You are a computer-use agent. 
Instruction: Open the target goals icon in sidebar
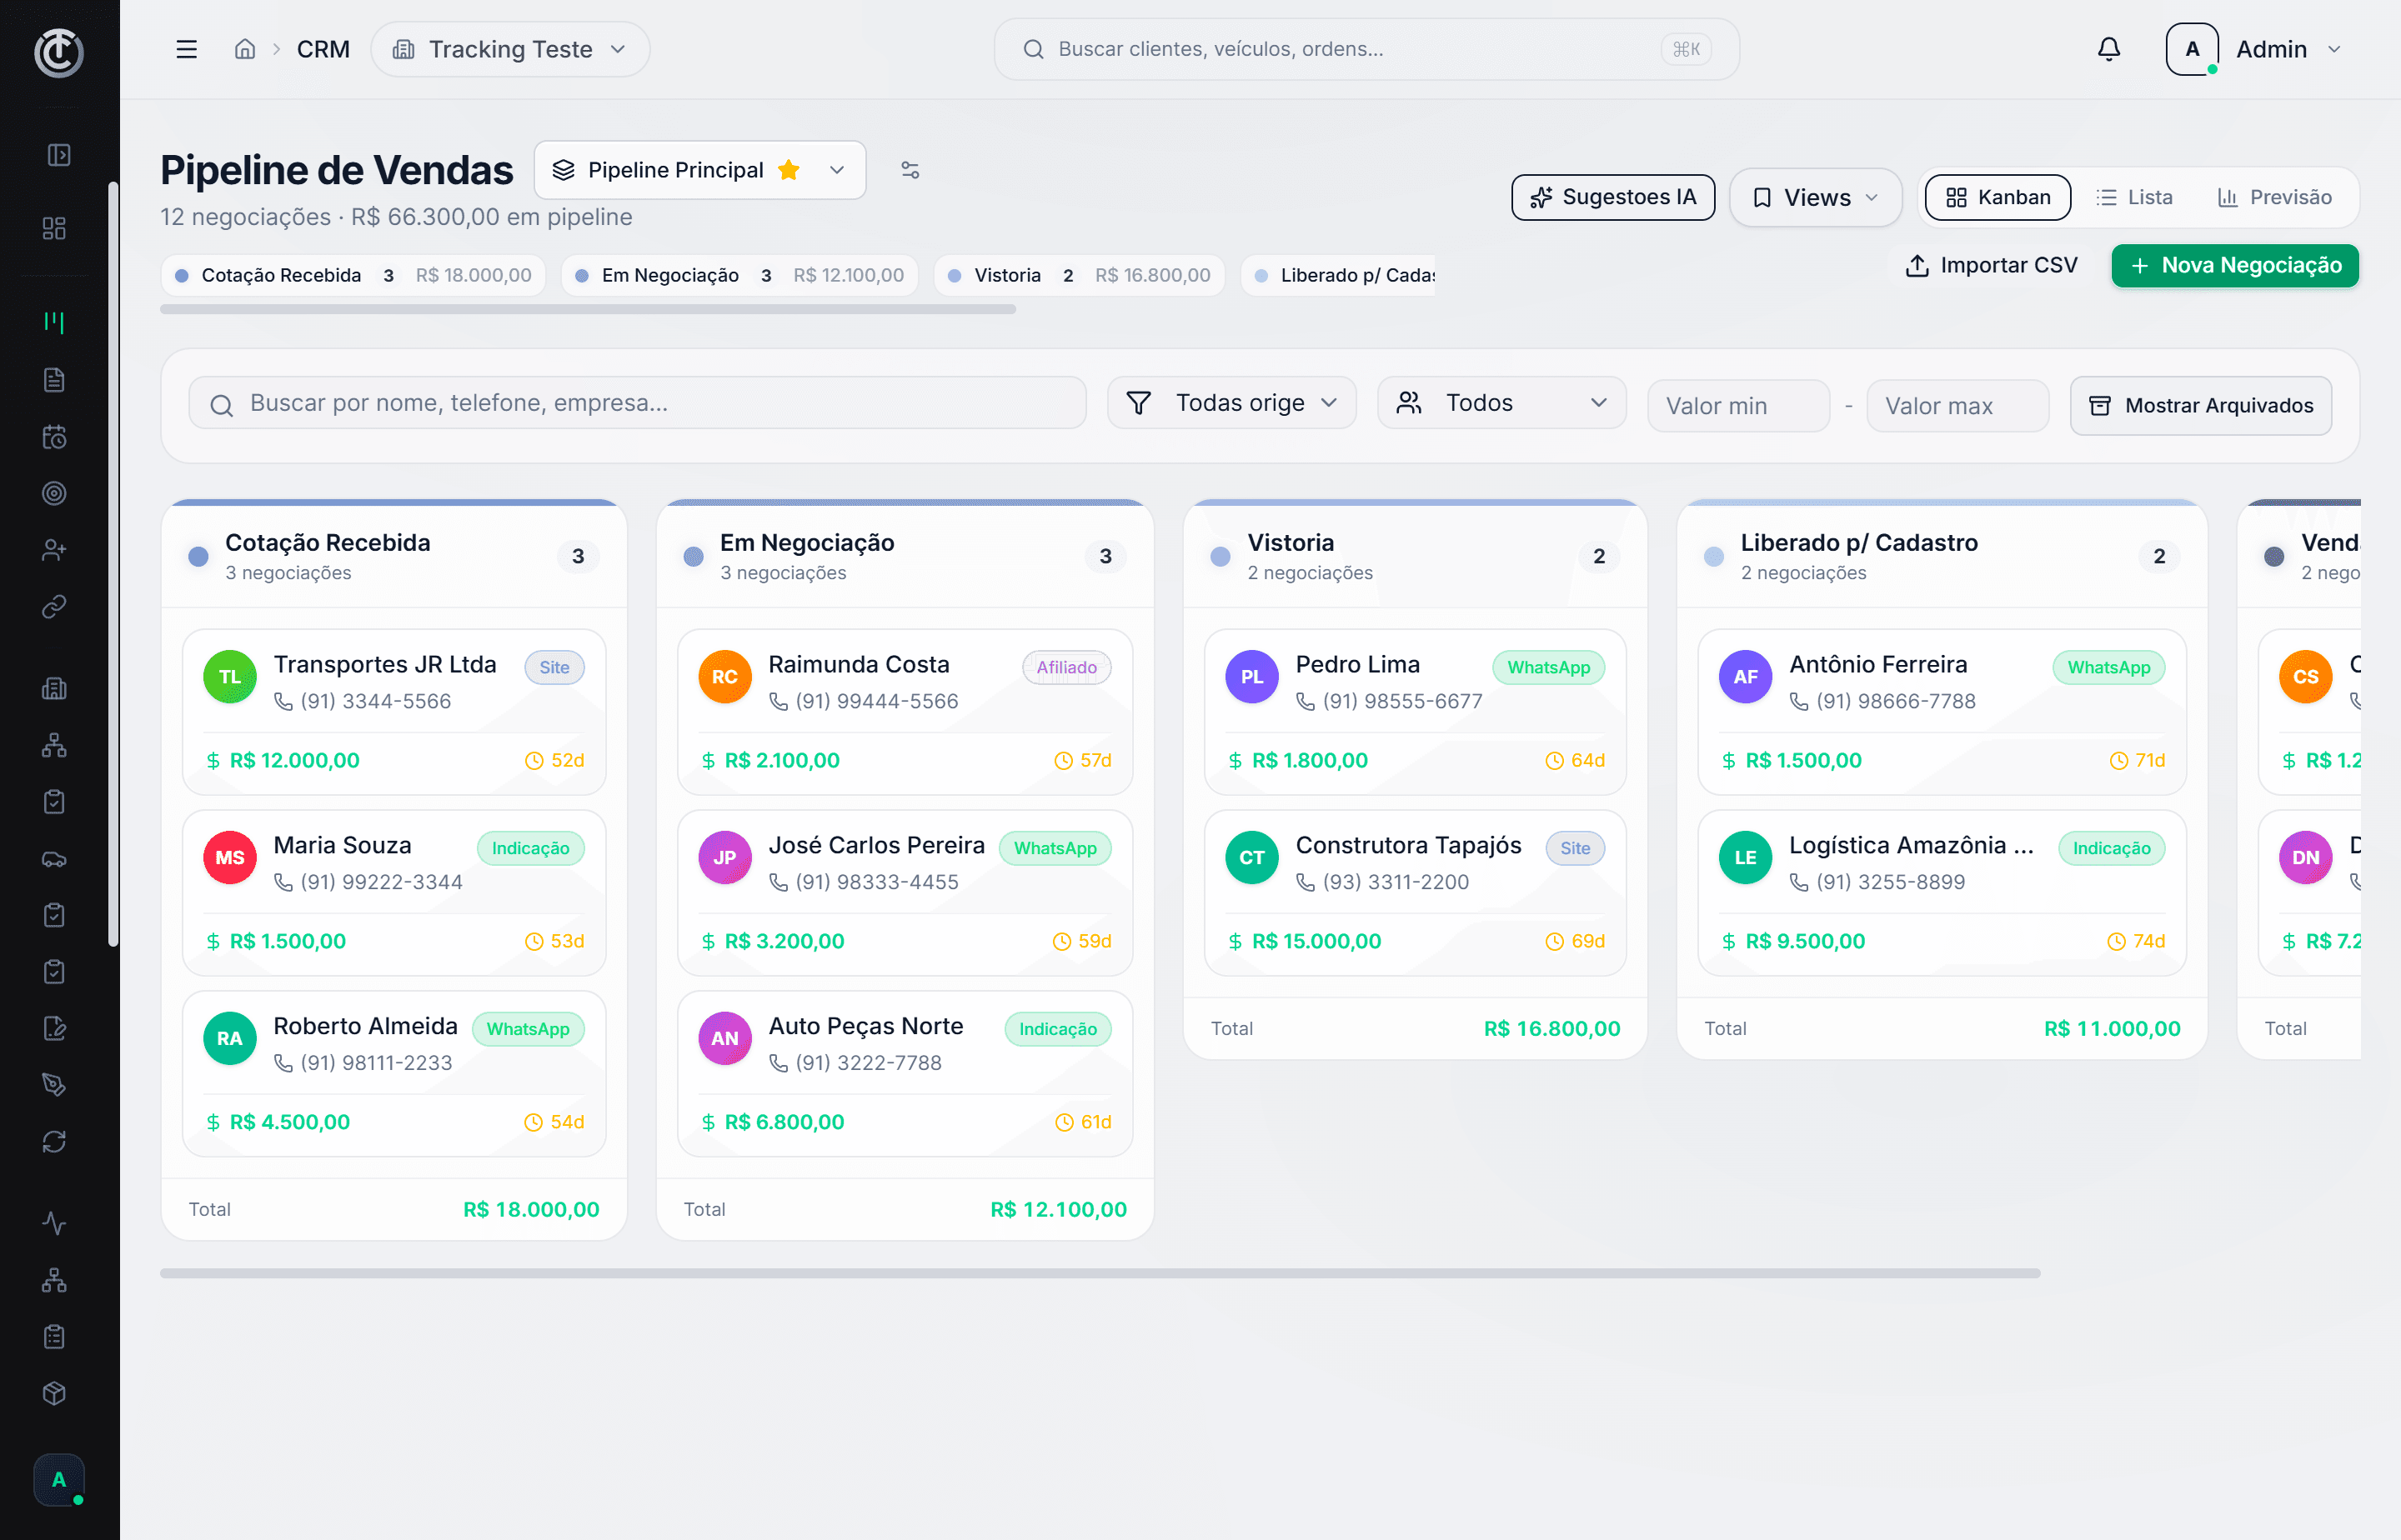(x=55, y=493)
